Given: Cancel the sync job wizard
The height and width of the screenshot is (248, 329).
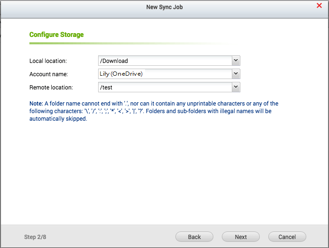Looking at the screenshot, I should (287, 237).
